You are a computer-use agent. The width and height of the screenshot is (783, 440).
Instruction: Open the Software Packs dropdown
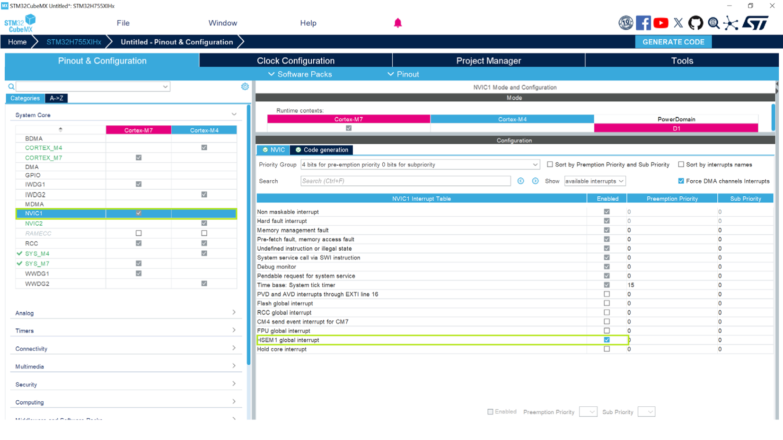pos(300,74)
